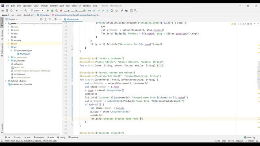Click the Open folder toolbar icon
Screen dimensions: 260x146
coord(2,11)
